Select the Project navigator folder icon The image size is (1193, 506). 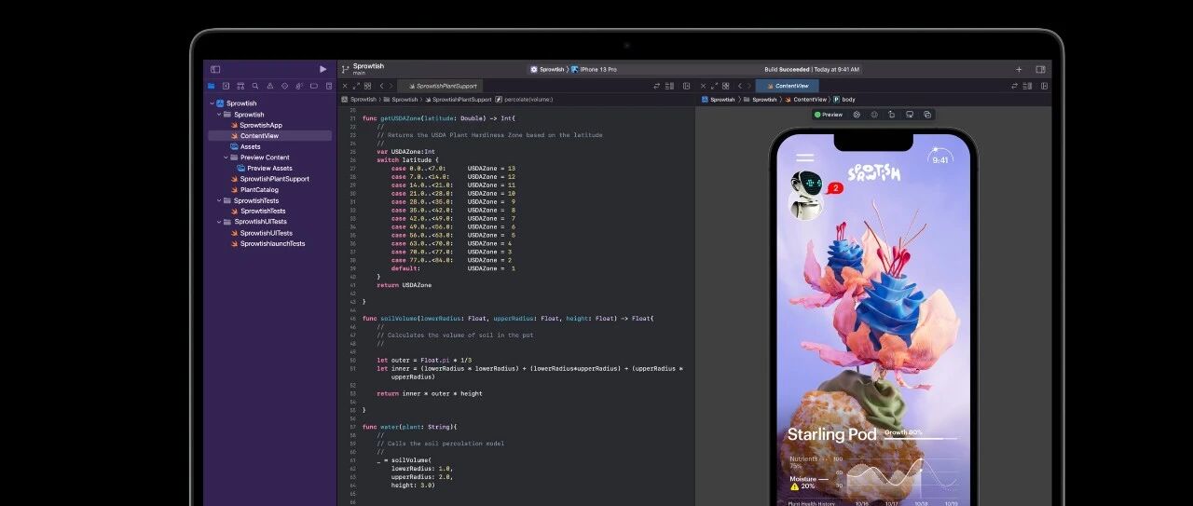point(211,86)
